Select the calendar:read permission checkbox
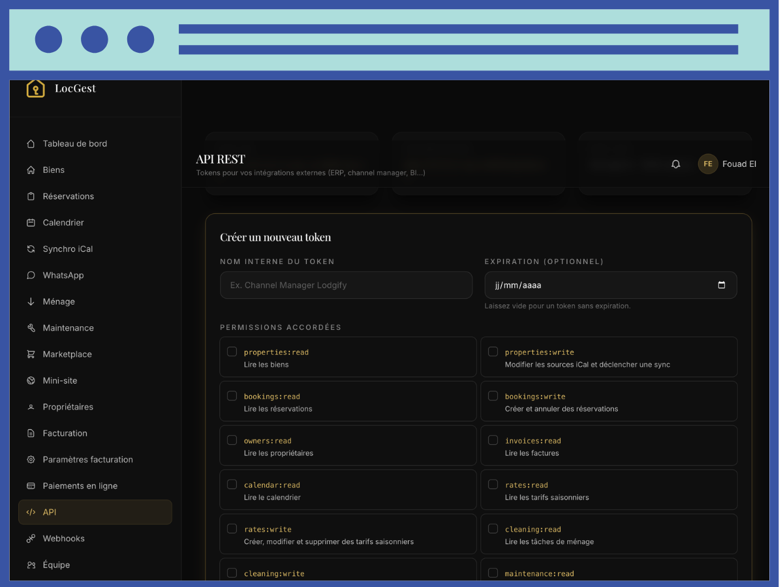The height and width of the screenshot is (587, 783). tap(232, 485)
